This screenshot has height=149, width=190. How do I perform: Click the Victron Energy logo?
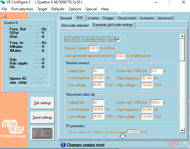[x=13, y=128]
